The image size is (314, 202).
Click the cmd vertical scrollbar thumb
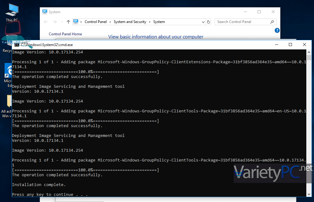[x=309, y=57]
